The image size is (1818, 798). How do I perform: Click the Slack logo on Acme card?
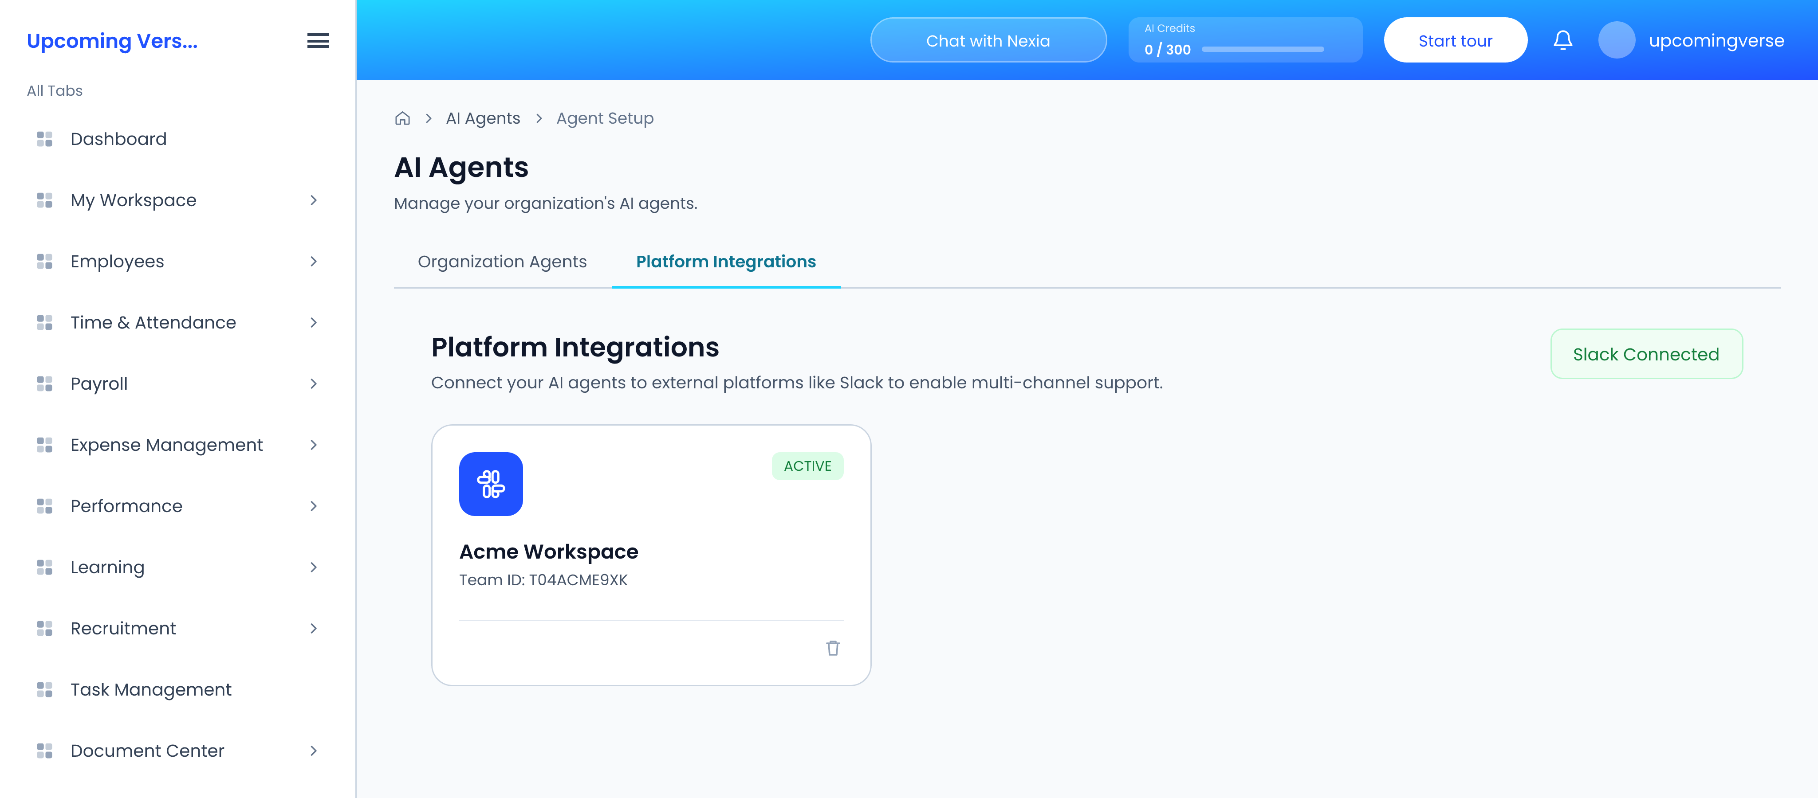tap(491, 484)
